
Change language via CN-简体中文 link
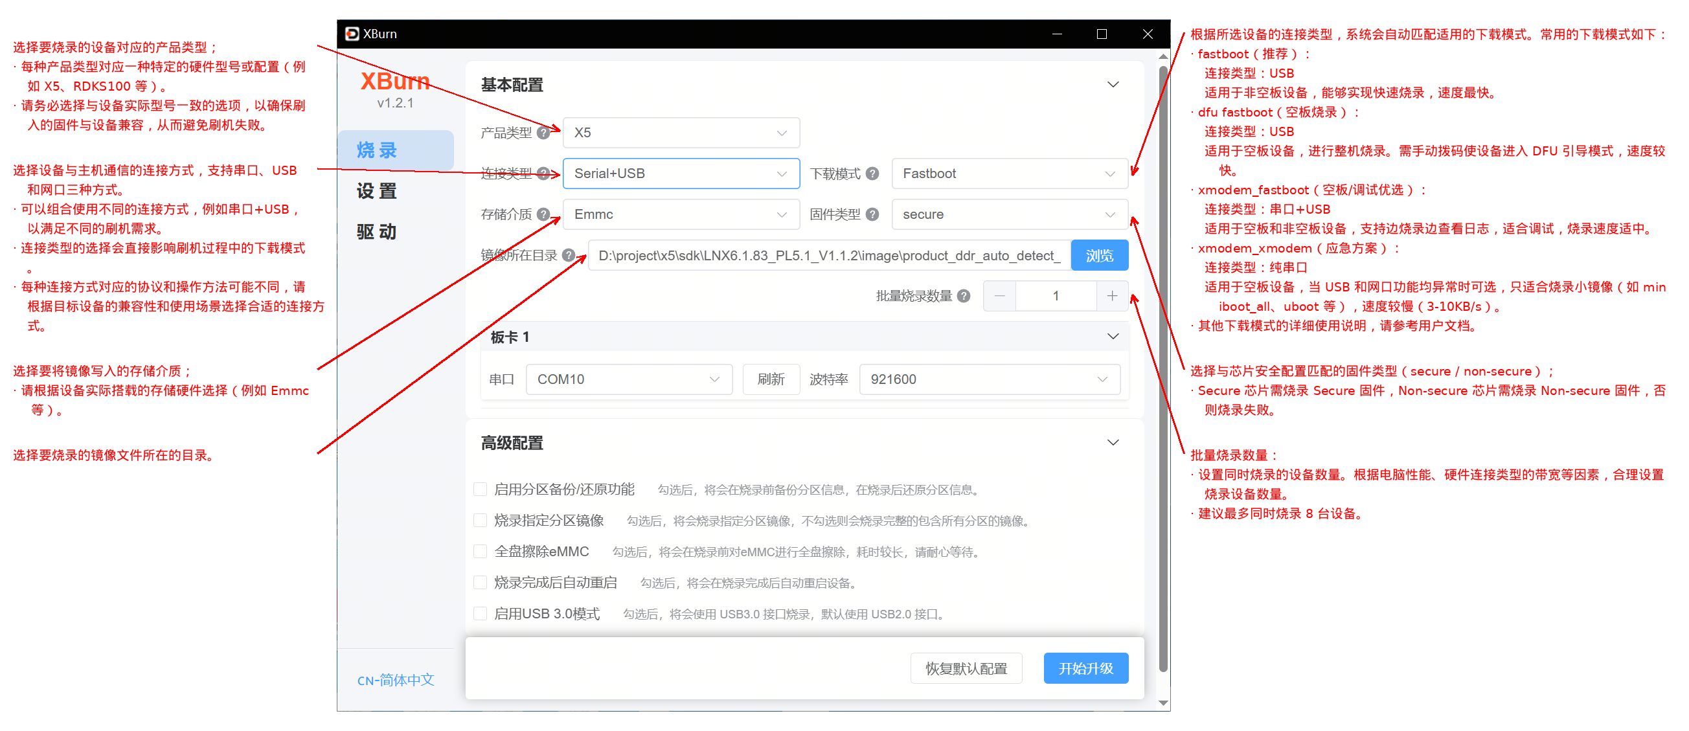pyautogui.click(x=395, y=680)
